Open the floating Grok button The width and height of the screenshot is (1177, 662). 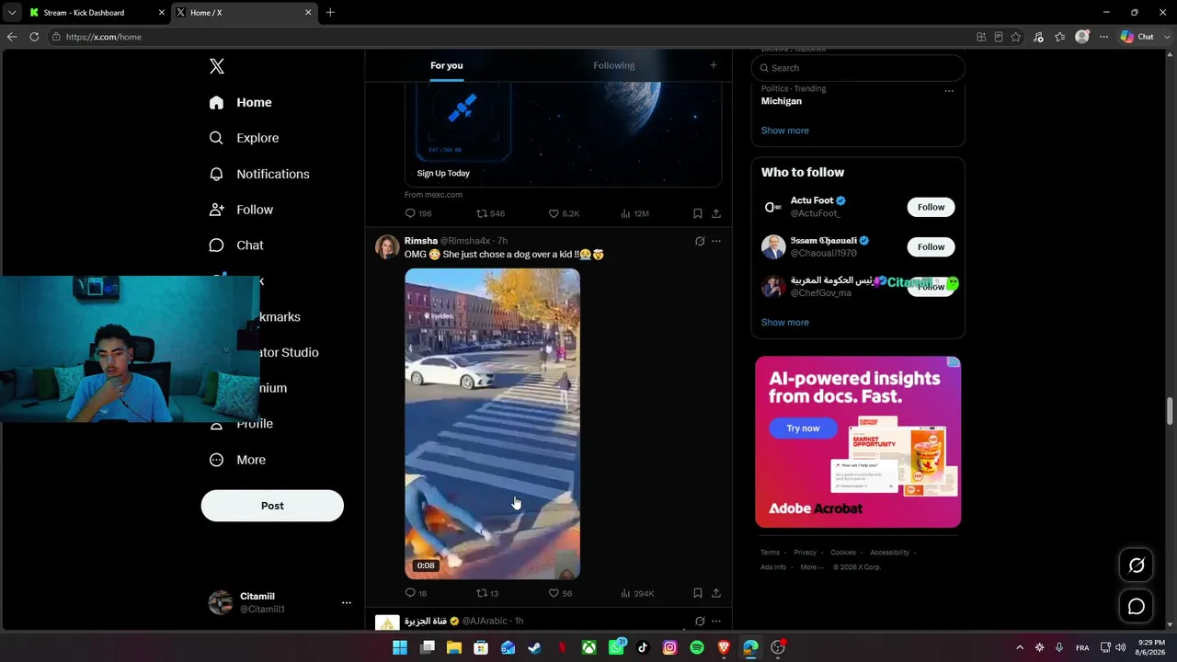pyautogui.click(x=1137, y=565)
